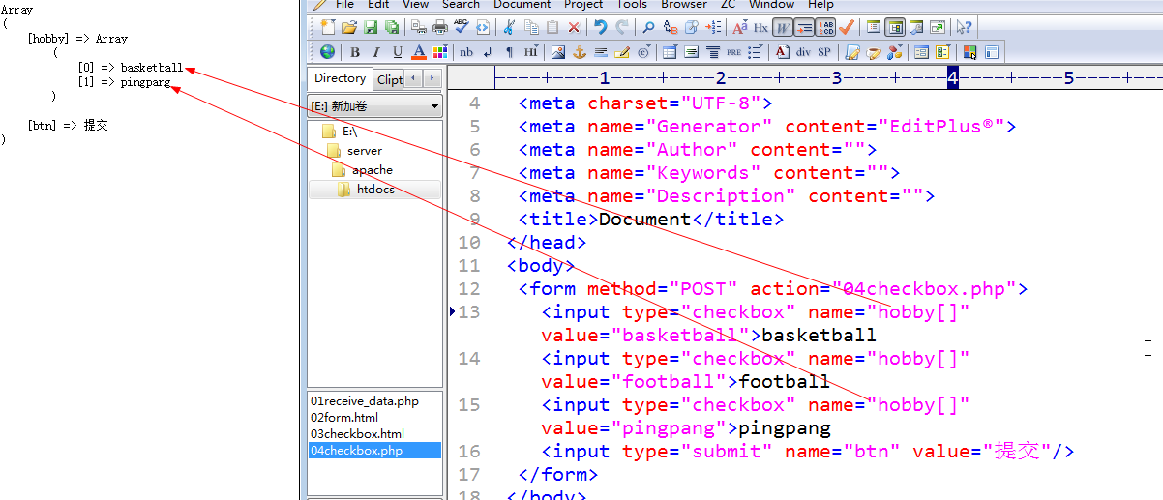Apply underline HTML tag
This screenshot has height=500, width=1163.
(x=397, y=52)
